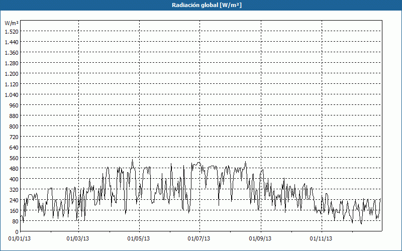Click the 01/11/13 date label
402x251 pixels.
tap(321, 239)
